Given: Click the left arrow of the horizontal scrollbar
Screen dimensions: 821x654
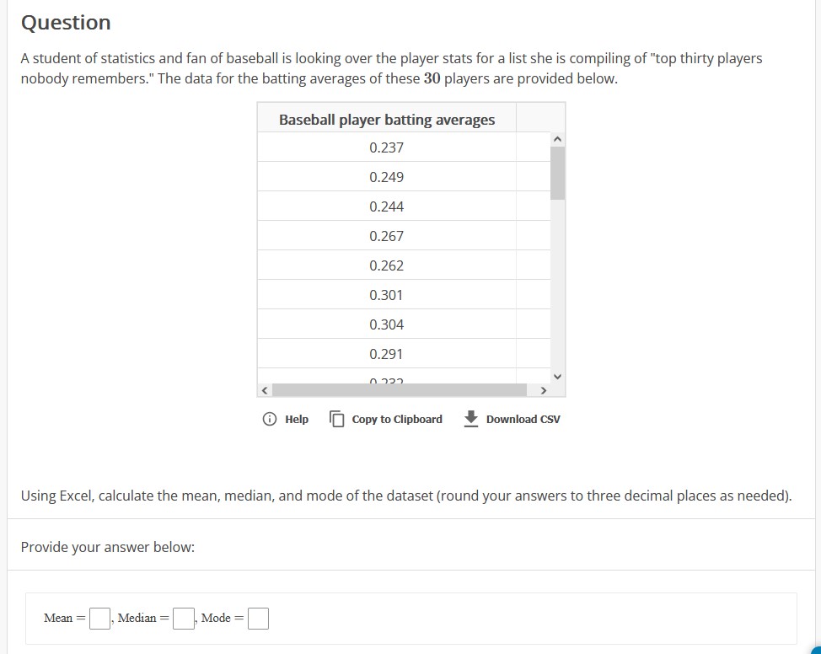Looking at the screenshot, I should [264, 390].
